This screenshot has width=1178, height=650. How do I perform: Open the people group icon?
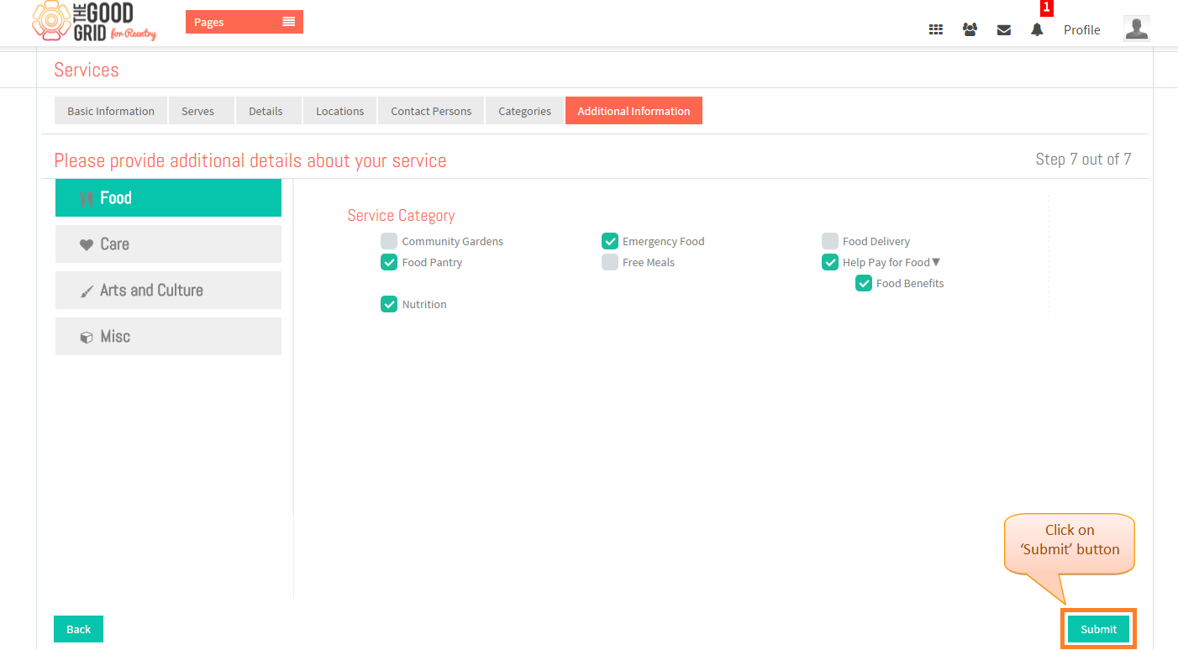click(970, 29)
